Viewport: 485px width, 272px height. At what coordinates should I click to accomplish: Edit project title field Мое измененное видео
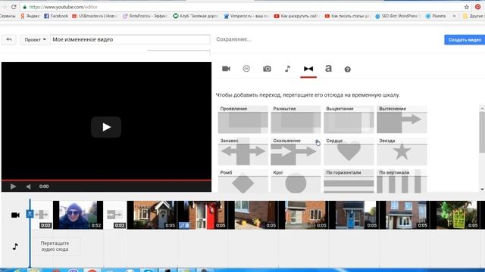pos(130,39)
